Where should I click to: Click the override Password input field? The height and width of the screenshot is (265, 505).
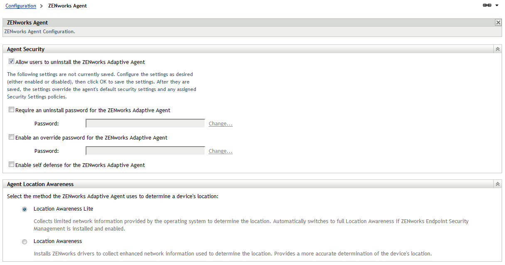[145, 151]
